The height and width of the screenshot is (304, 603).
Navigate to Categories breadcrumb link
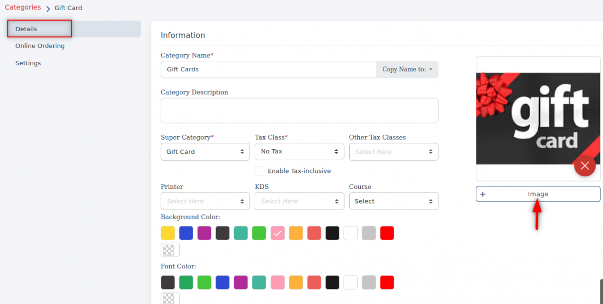[x=23, y=8]
